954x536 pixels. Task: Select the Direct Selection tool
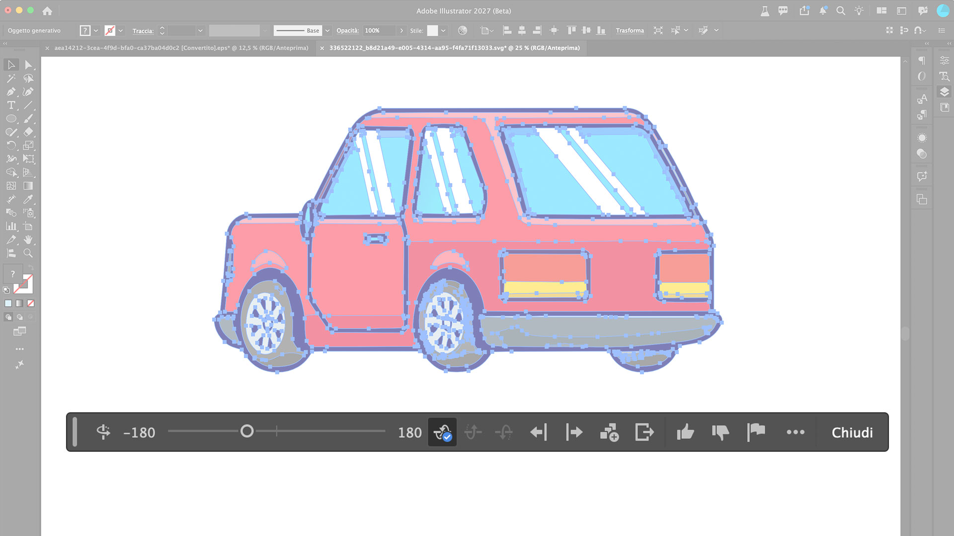(28, 65)
